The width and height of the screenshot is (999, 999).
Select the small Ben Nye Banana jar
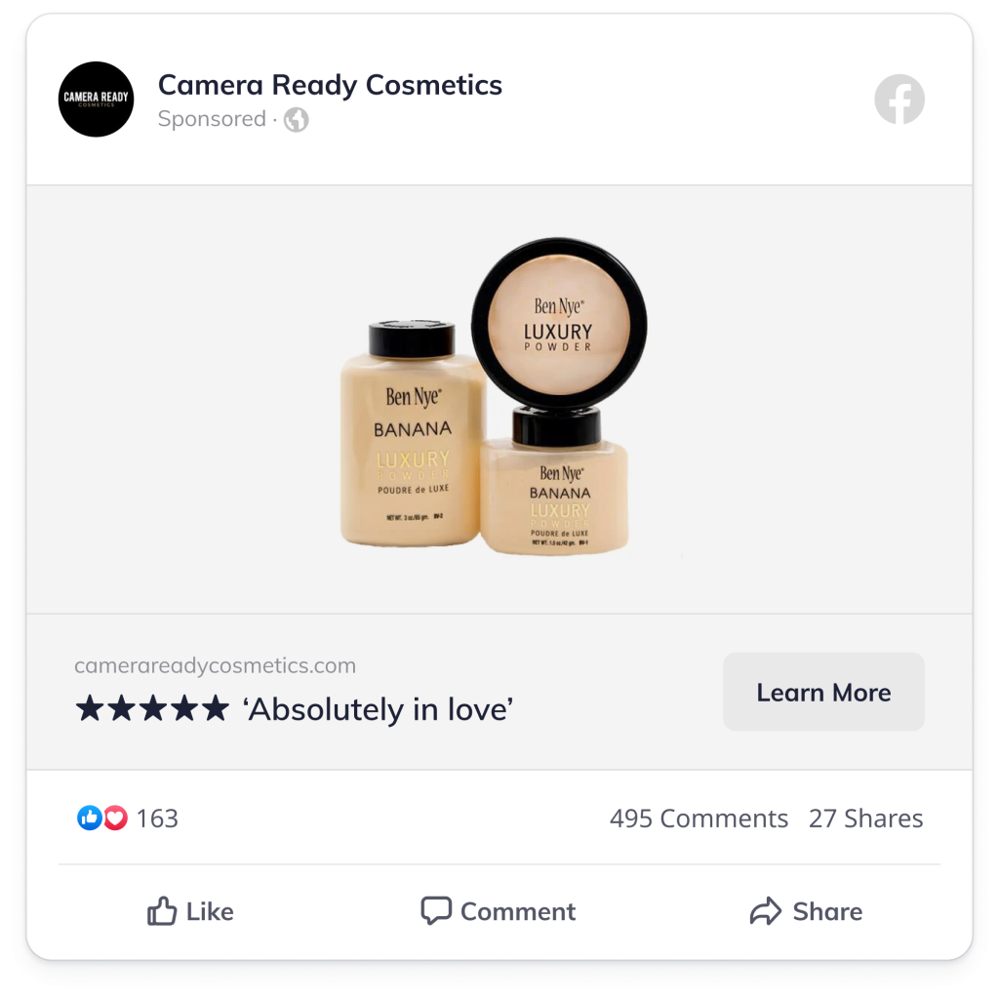point(555,482)
